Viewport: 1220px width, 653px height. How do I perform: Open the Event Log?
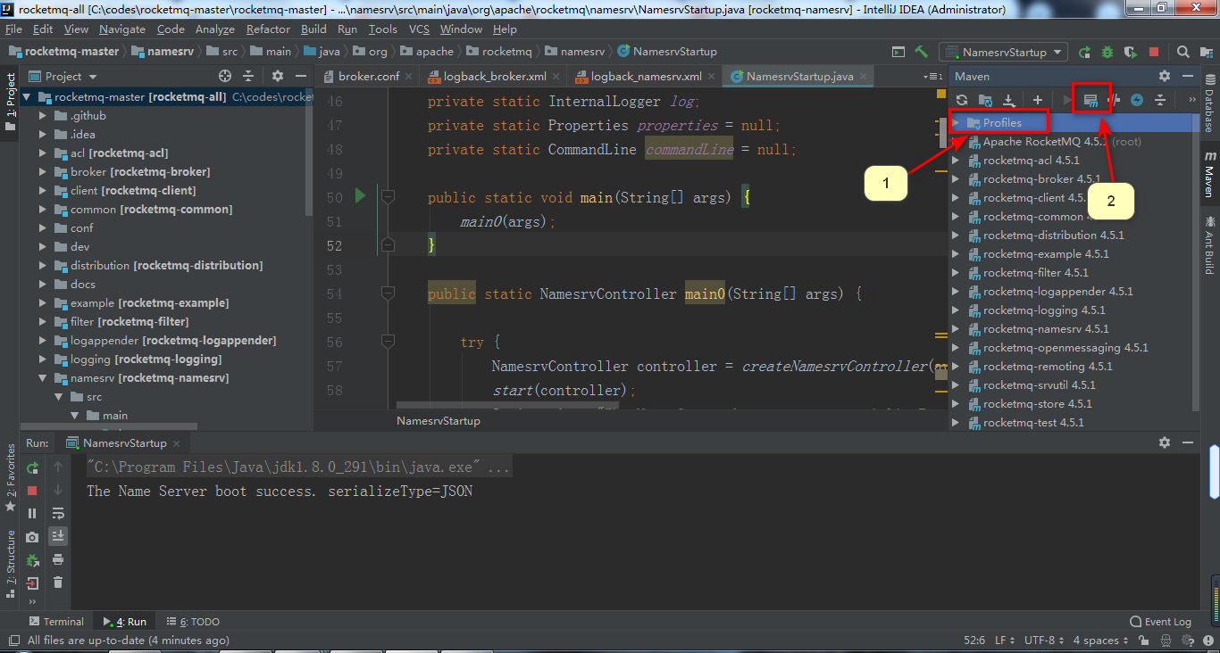click(x=1161, y=622)
